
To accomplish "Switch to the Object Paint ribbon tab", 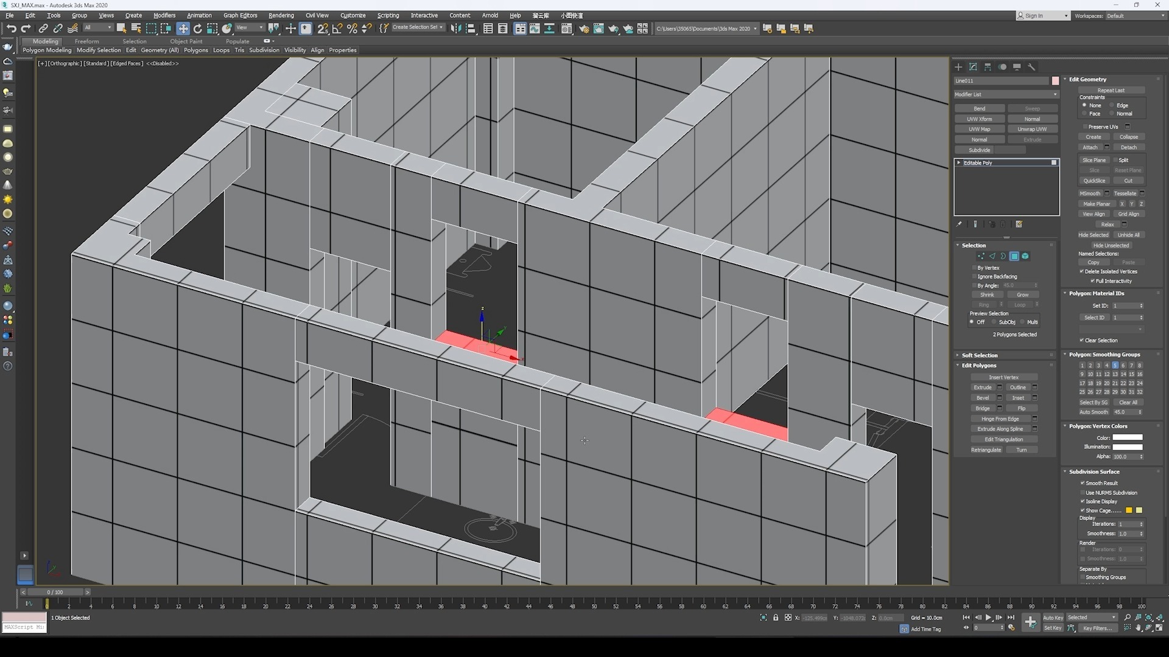I will coord(186,41).
